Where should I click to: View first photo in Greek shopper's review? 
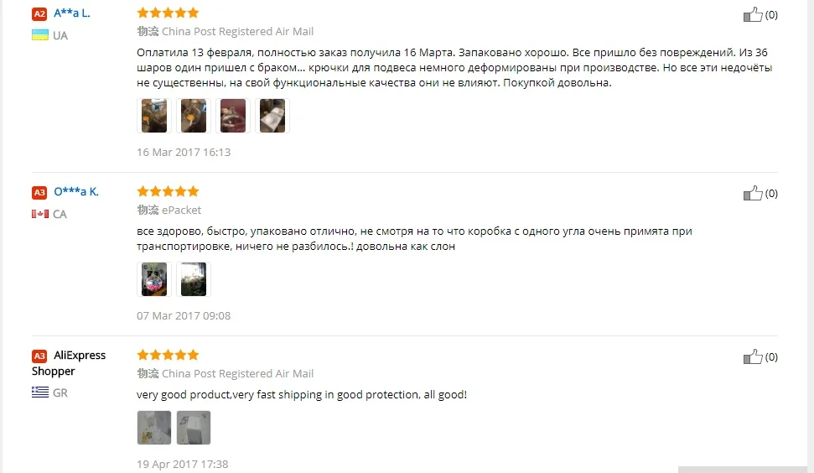(x=154, y=428)
